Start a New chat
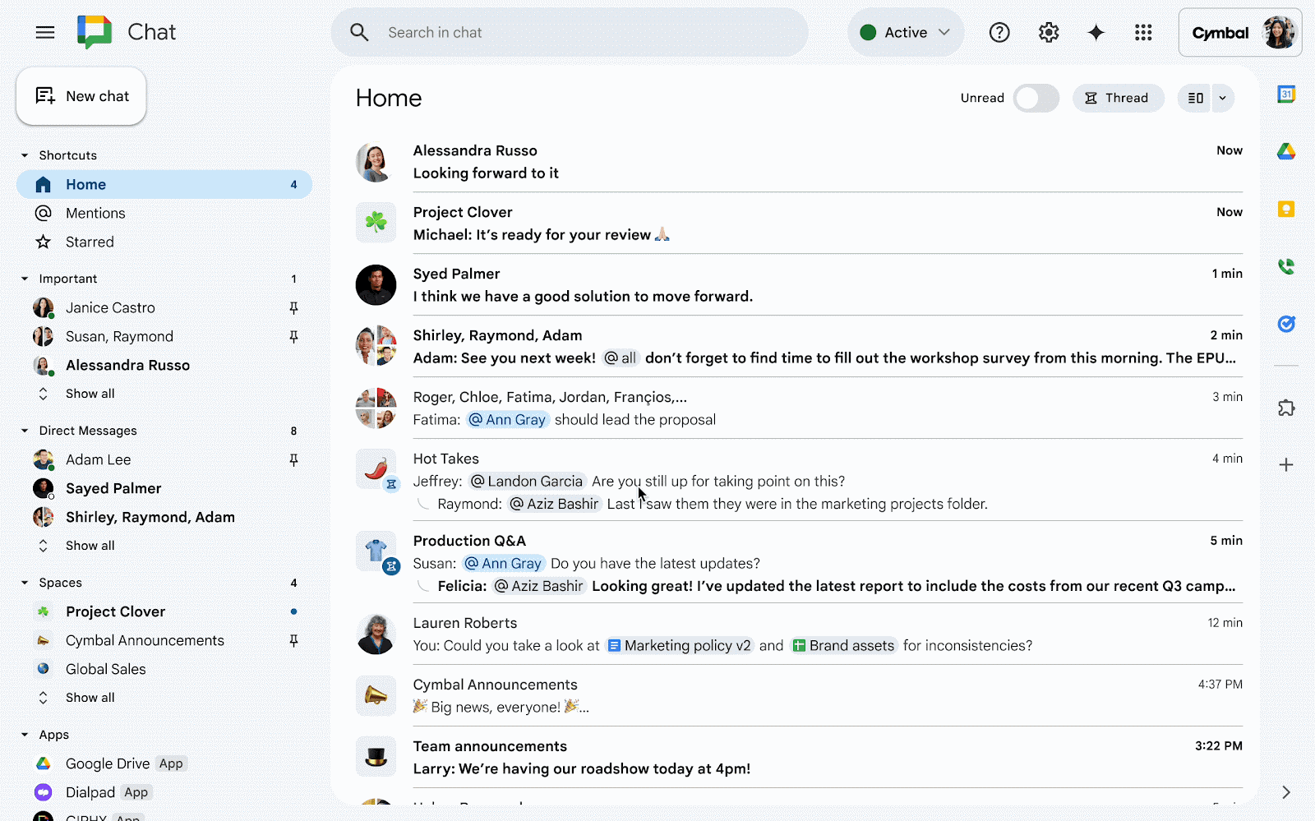1315x821 pixels. pyautogui.click(x=81, y=96)
